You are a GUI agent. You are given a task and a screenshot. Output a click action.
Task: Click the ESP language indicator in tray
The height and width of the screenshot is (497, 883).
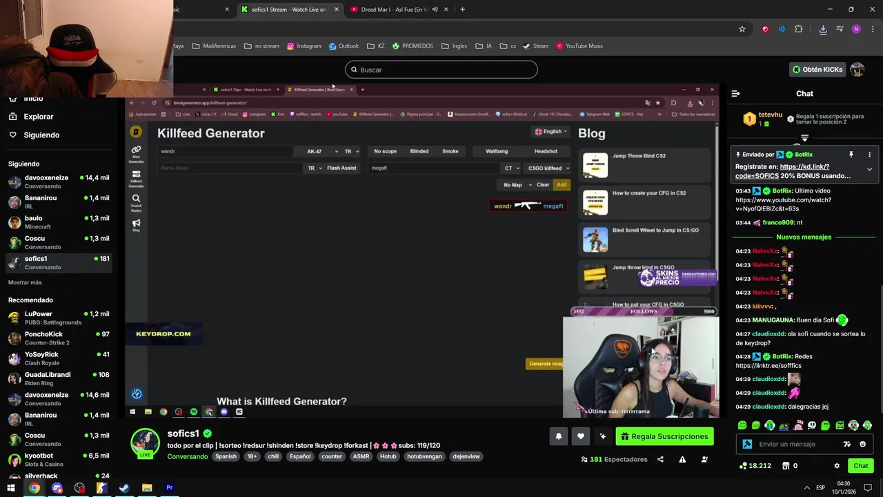coord(820,488)
